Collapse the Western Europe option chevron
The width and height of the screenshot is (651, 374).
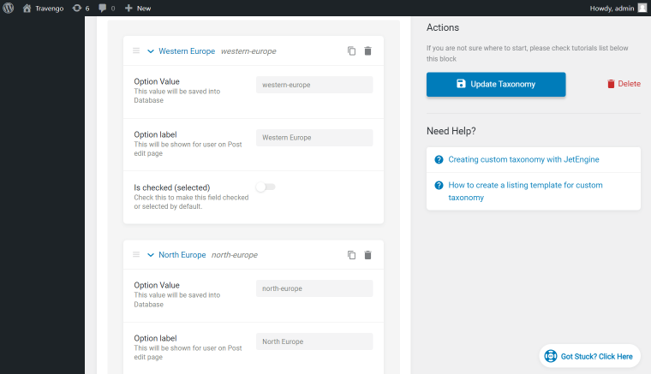(x=151, y=51)
